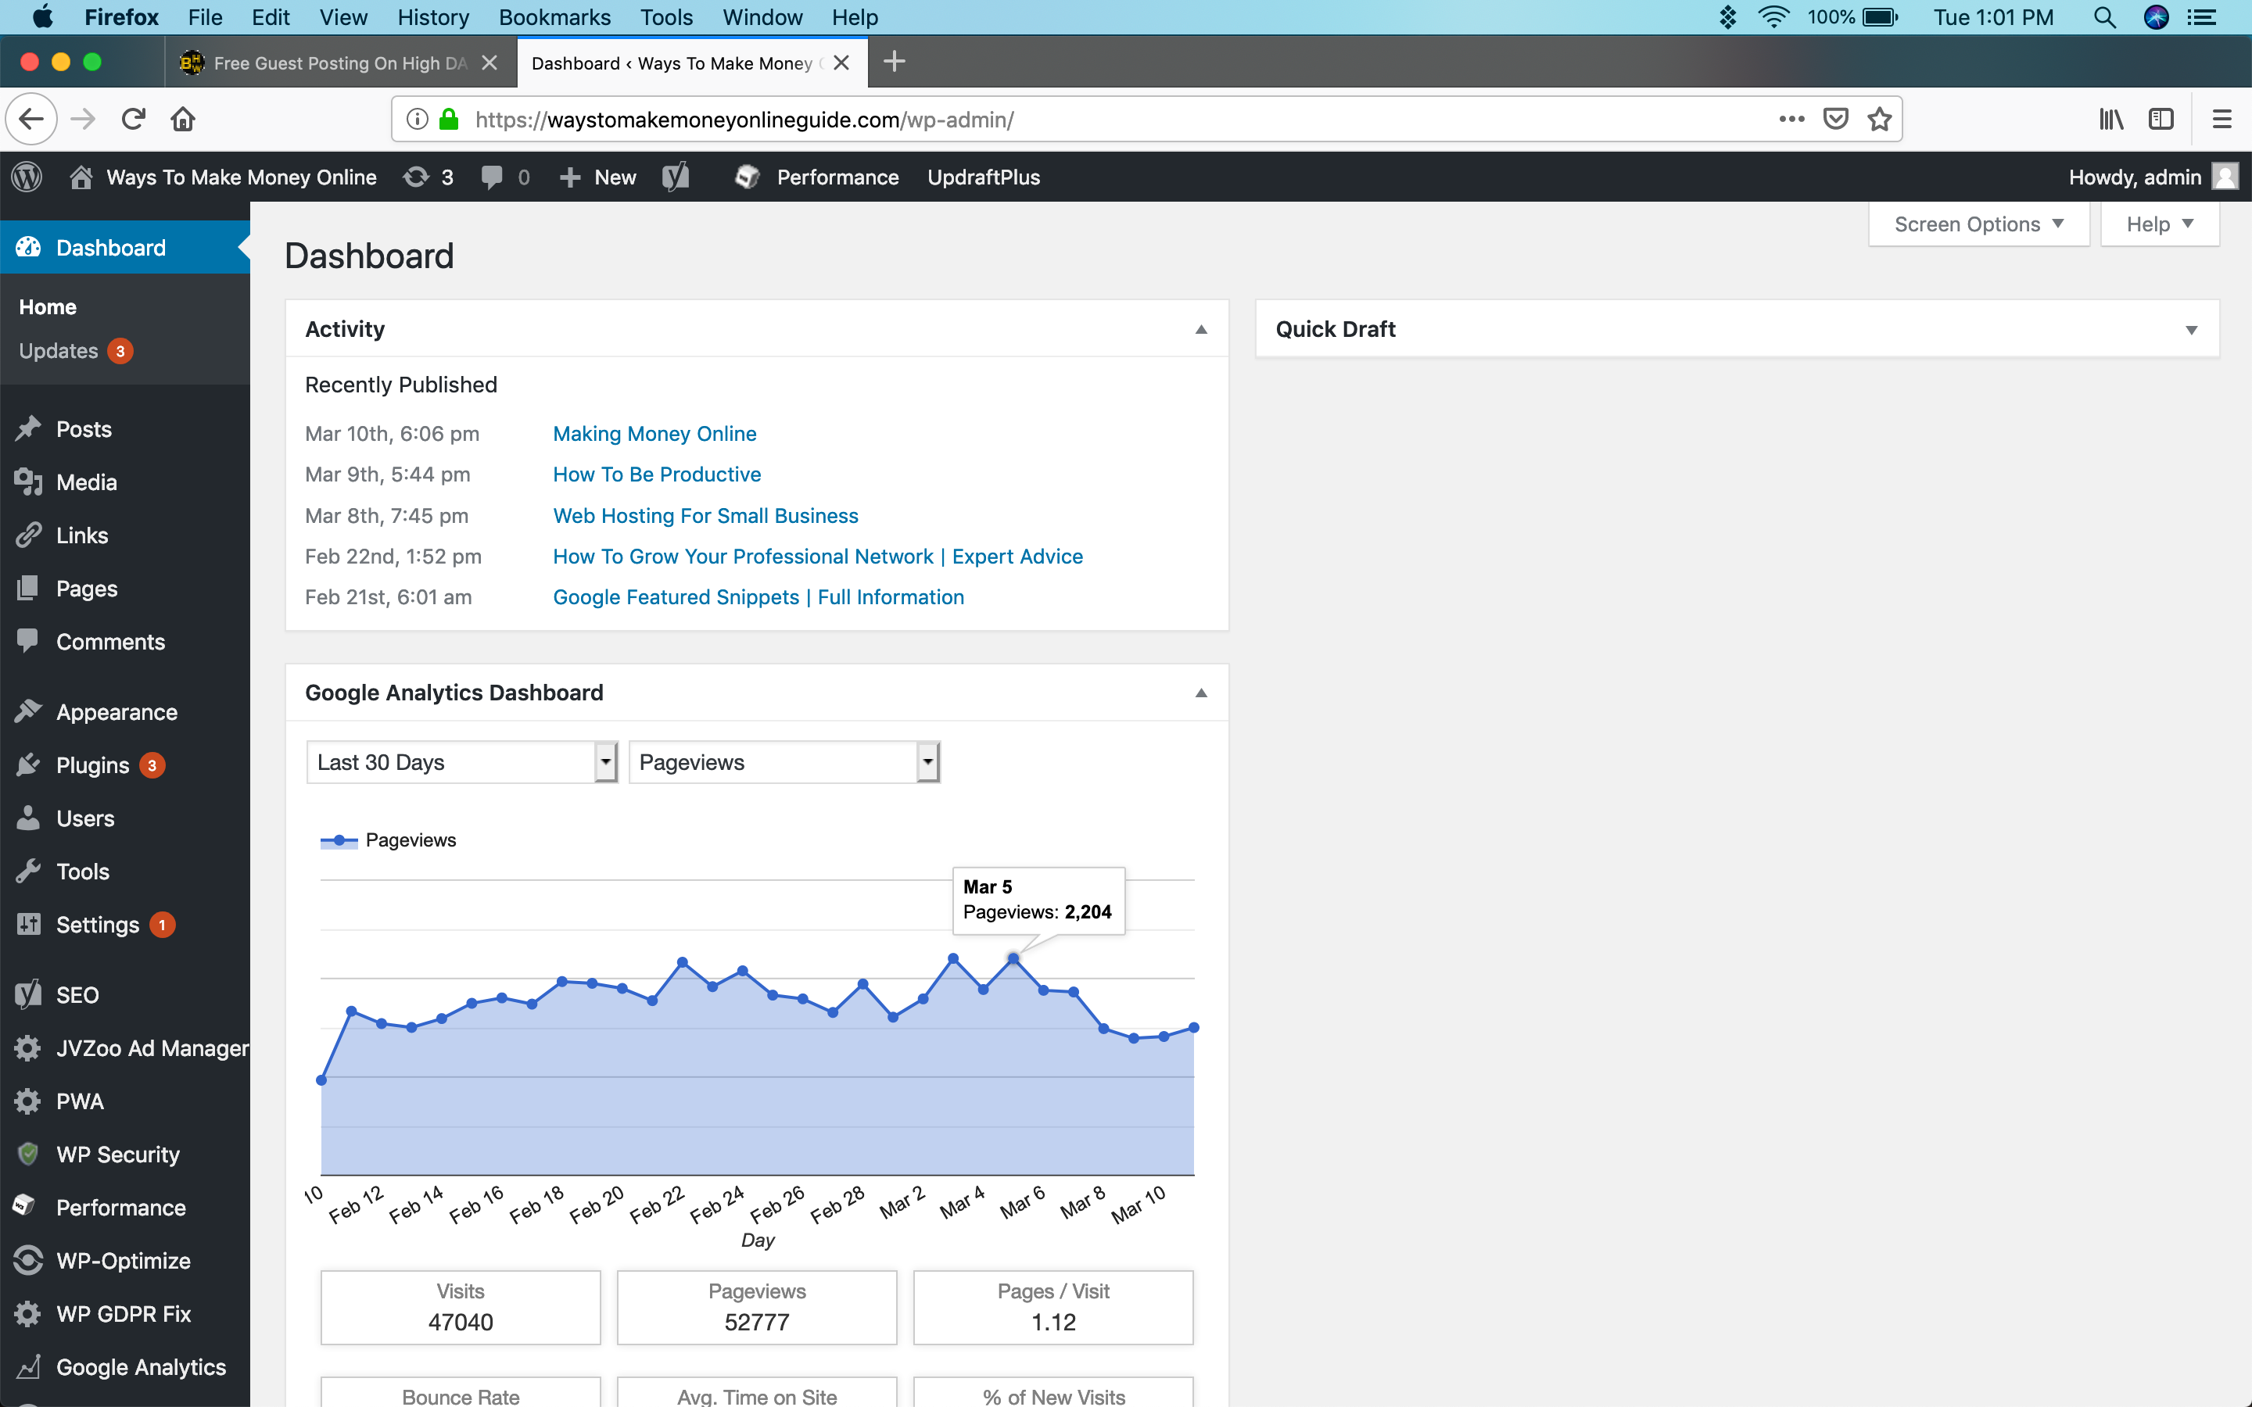Click the Pages / Visit 1.12 stat box
2252x1407 pixels.
coord(1053,1308)
